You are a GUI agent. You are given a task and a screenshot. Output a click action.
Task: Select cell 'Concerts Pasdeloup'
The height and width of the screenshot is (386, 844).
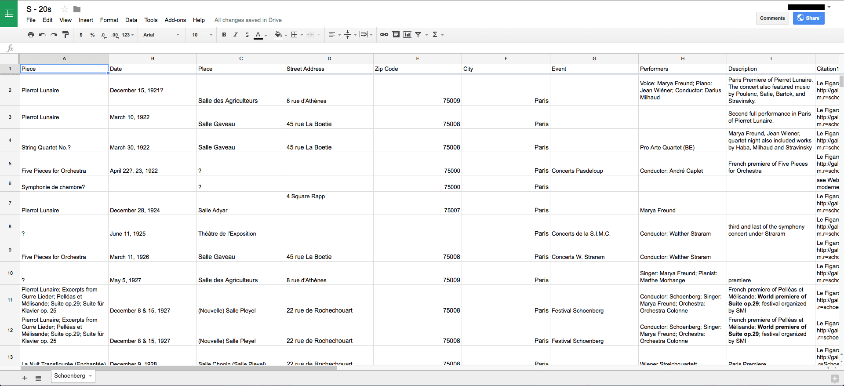pyautogui.click(x=594, y=164)
